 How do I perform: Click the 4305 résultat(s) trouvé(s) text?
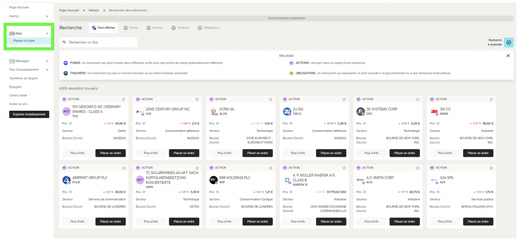pos(79,88)
